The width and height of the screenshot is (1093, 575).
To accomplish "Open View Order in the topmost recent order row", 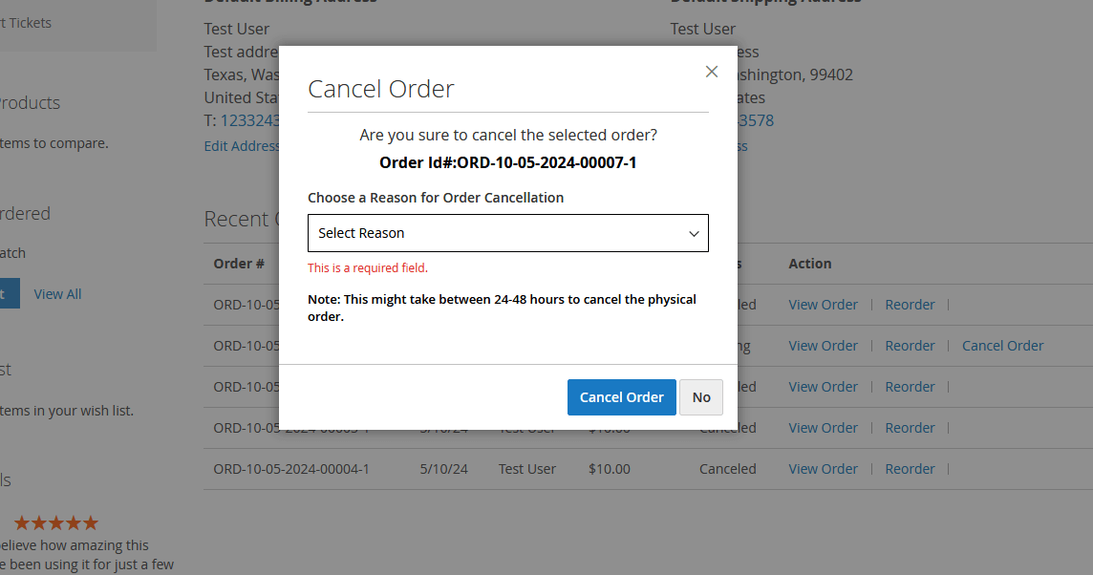I will [x=823, y=305].
